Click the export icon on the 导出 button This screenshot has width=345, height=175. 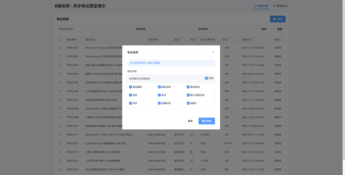275,19
